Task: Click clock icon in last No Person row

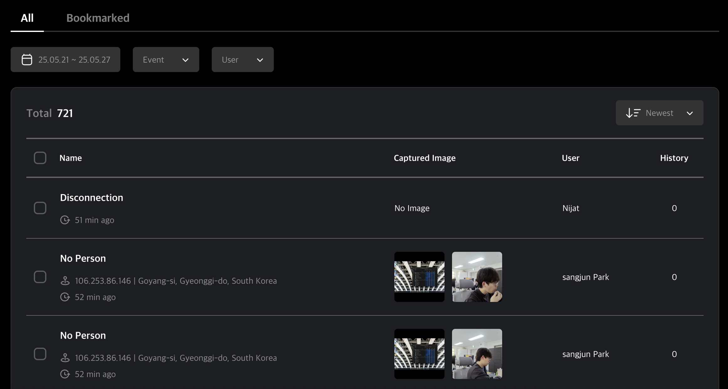Action: point(65,374)
